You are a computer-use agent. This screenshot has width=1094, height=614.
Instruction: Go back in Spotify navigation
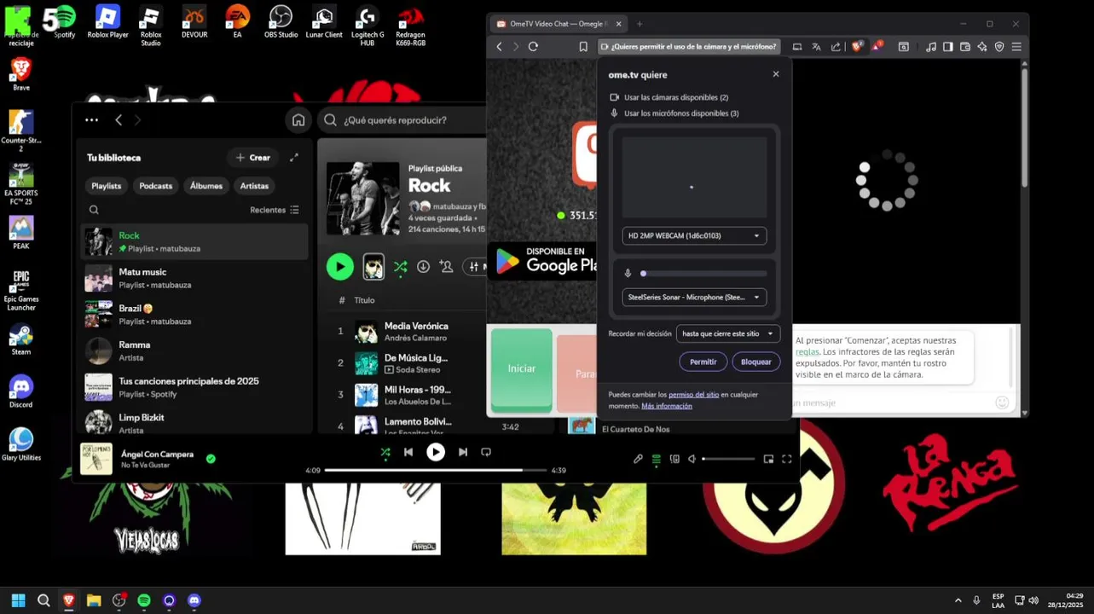[119, 120]
